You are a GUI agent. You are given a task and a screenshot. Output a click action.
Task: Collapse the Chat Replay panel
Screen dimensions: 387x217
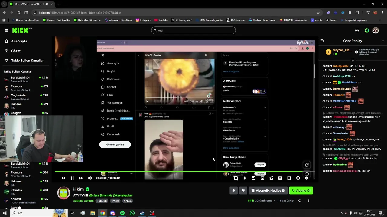322,41
